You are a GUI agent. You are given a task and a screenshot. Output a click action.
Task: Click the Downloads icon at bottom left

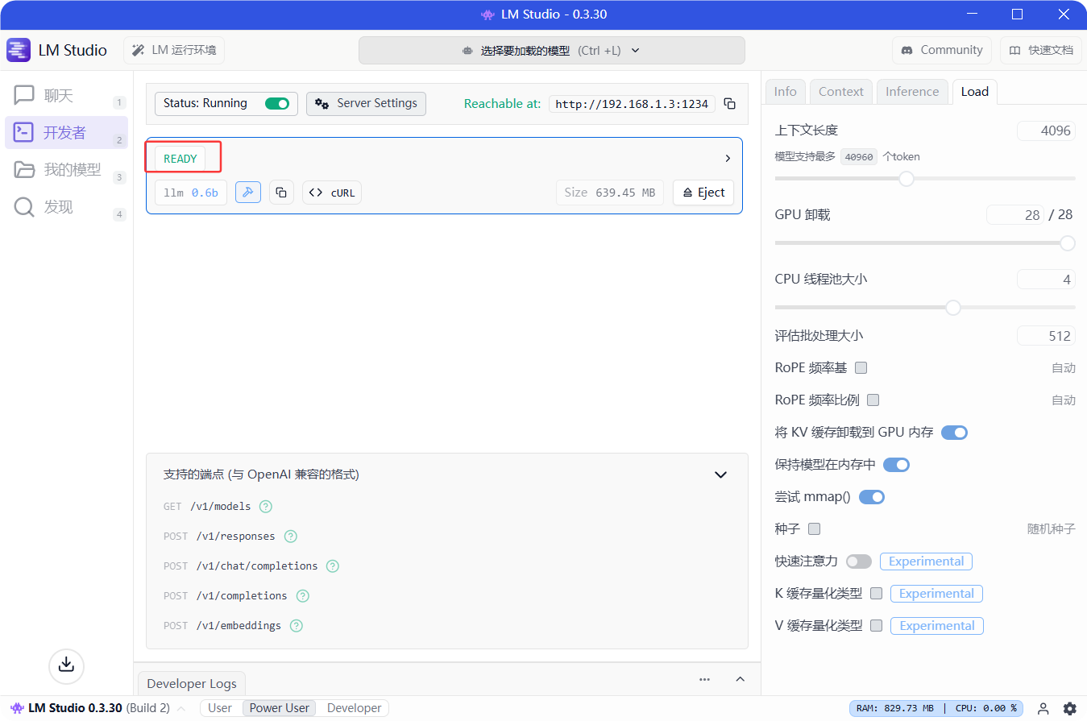66,666
